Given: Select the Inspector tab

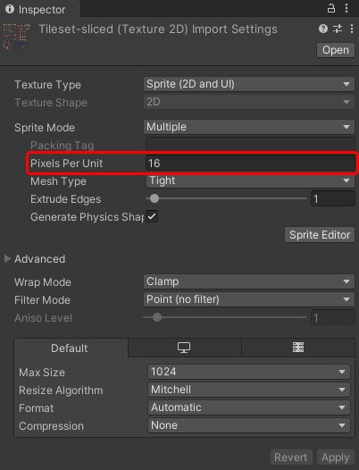Looking at the screenshot, I should pos(40,9).
